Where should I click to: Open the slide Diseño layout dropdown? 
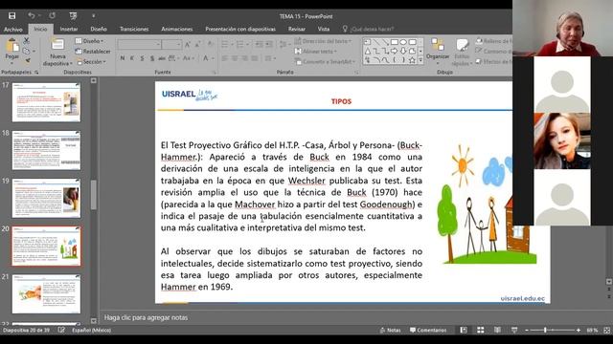[x=89, y=41]
